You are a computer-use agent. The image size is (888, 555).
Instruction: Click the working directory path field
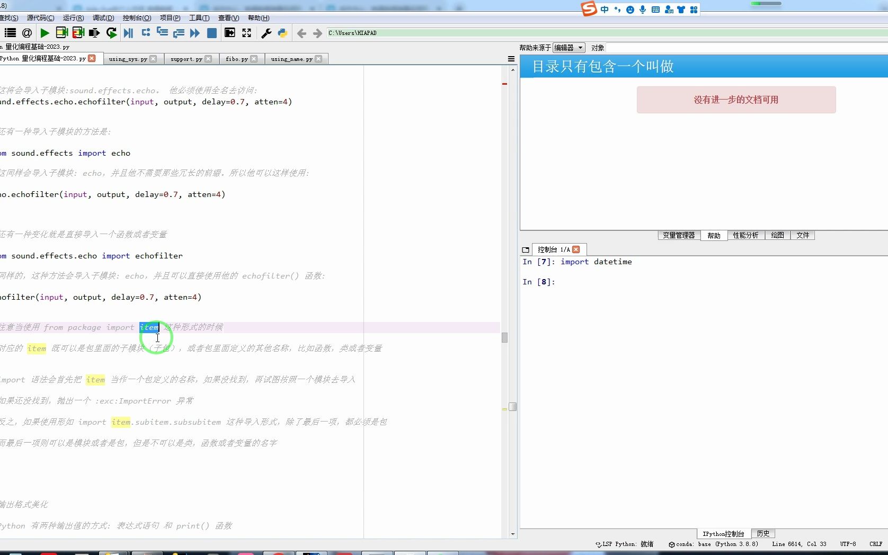coord(607,33)
